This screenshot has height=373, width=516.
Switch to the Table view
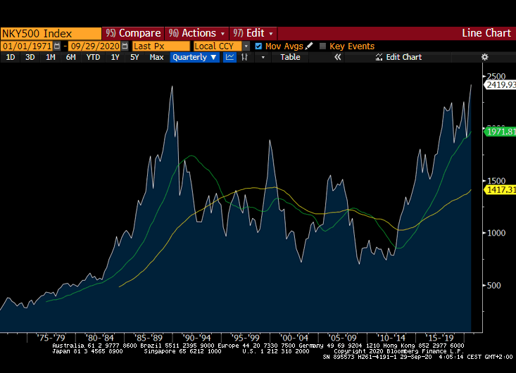pos(290,57)
